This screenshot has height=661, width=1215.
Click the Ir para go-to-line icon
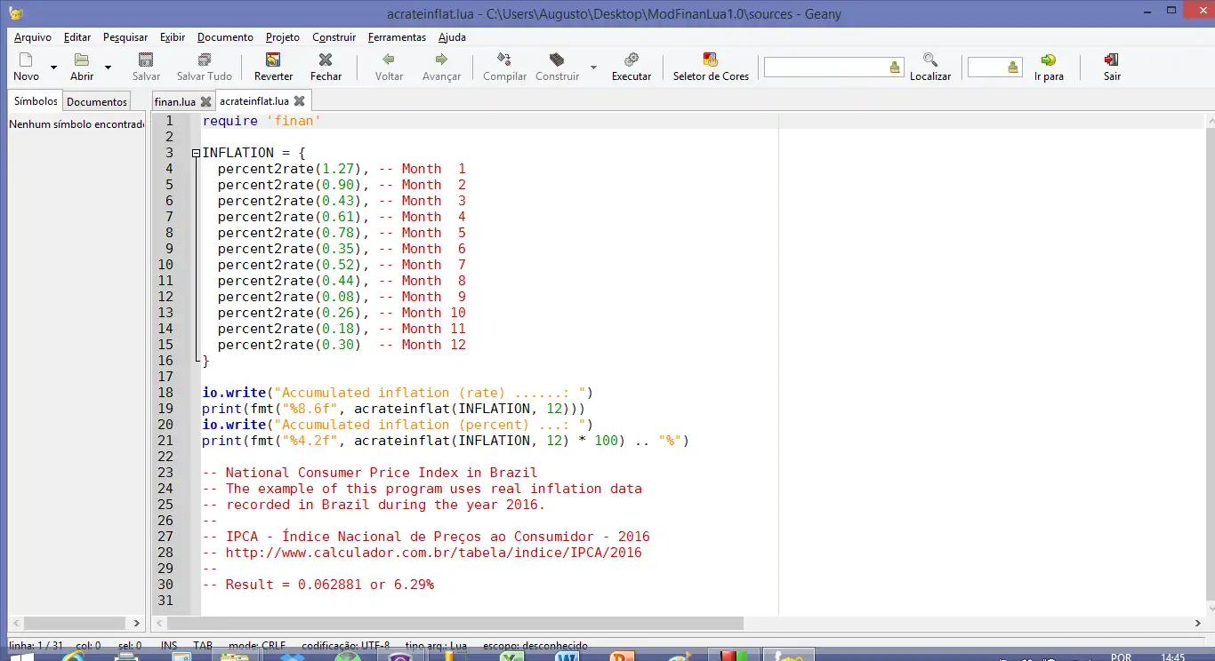(x=1049, y=60)
